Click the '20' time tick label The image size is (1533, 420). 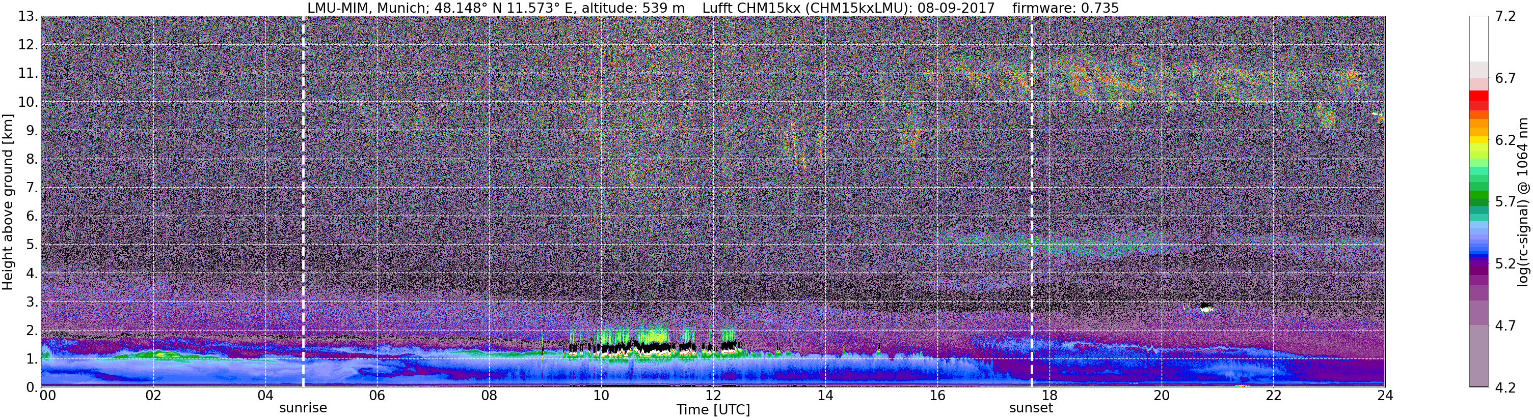tap(1161, 396)
